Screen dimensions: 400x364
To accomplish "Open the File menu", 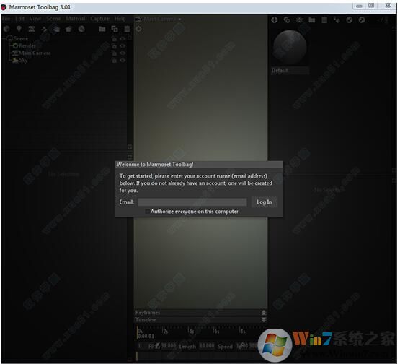I will pyautogui.click(x=6, y=19).
